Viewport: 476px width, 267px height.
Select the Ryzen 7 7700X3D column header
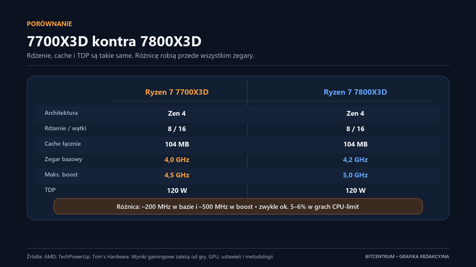click(177, 92)
